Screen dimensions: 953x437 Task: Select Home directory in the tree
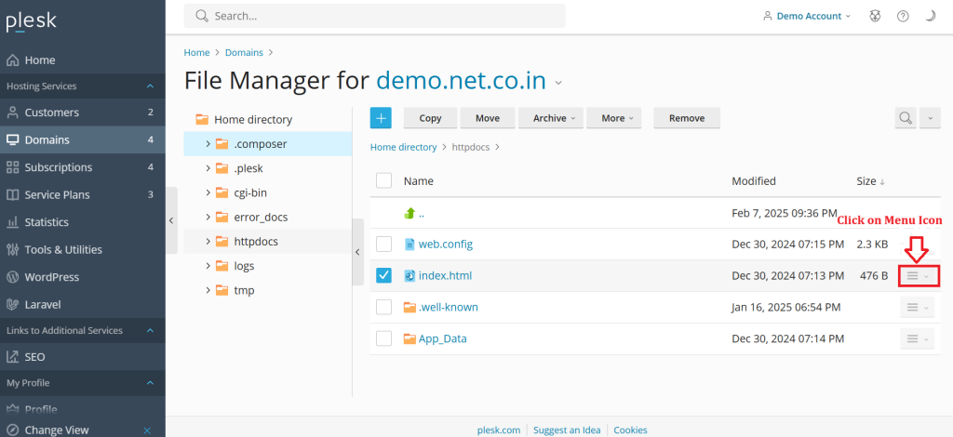tap(253, 120)
